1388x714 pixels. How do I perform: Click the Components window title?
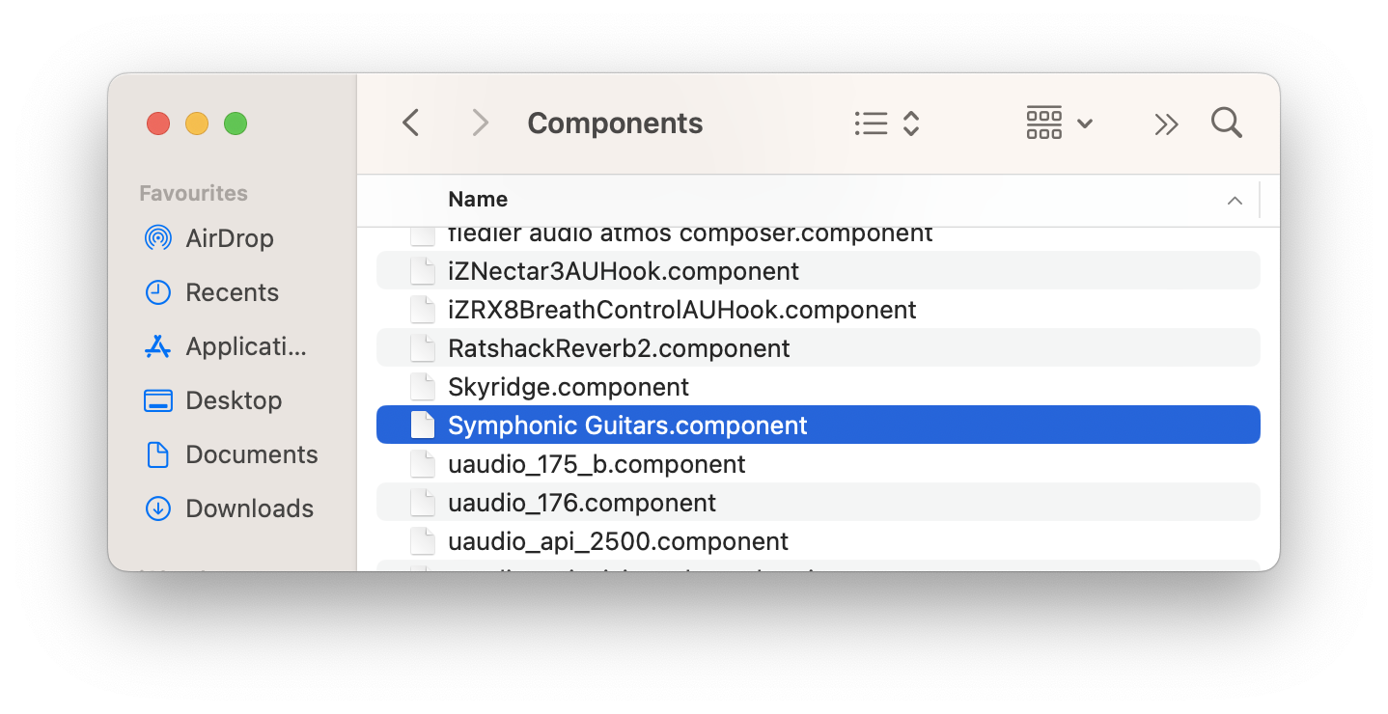[x=615, y=124]
